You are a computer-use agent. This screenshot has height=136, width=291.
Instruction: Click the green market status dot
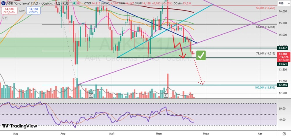pos(74,3)
